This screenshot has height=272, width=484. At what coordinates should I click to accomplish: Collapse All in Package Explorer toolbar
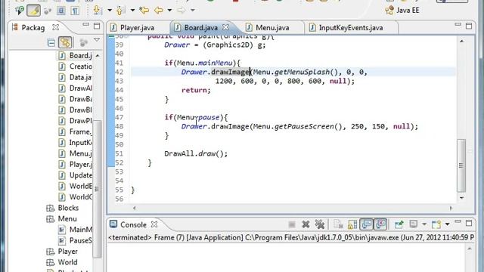coord(51,42)
